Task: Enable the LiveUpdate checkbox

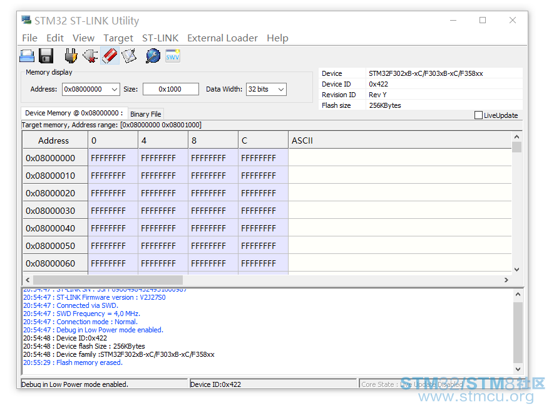Action: tap(478, 115)
